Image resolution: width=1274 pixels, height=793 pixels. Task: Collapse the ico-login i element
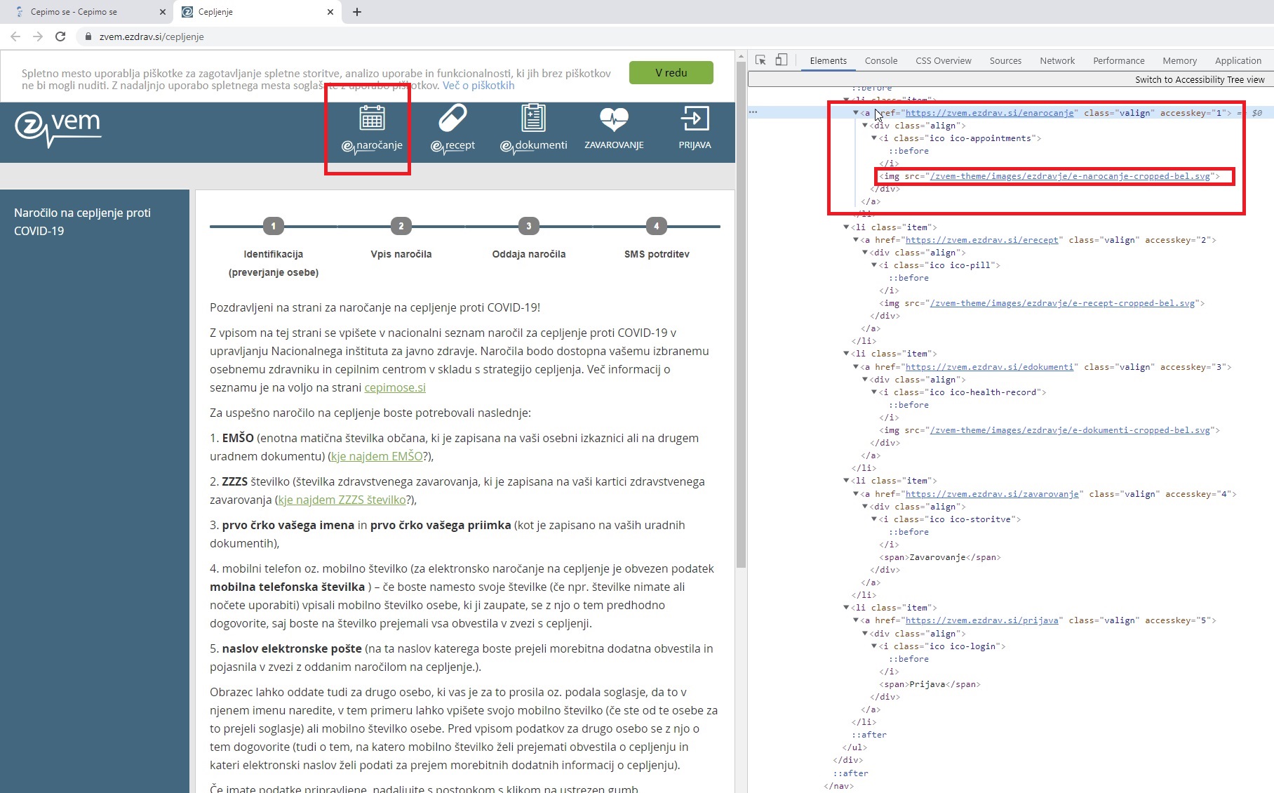[x=874, y=646]
